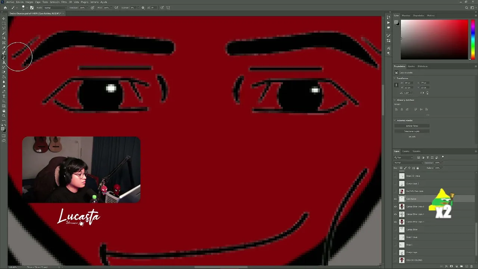478x269 pixels.
Task: Collapse the Acciones rápidas section
Action: 395,120
